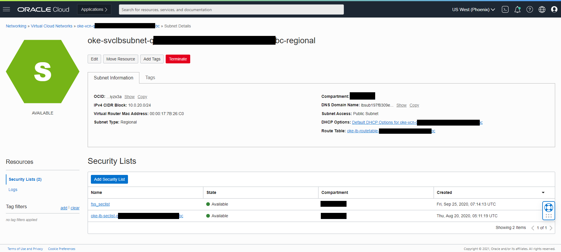Open Virtual Cloud Networks breadcrumb
Screen dimensions: 561x252
click(x=52, y=26)
